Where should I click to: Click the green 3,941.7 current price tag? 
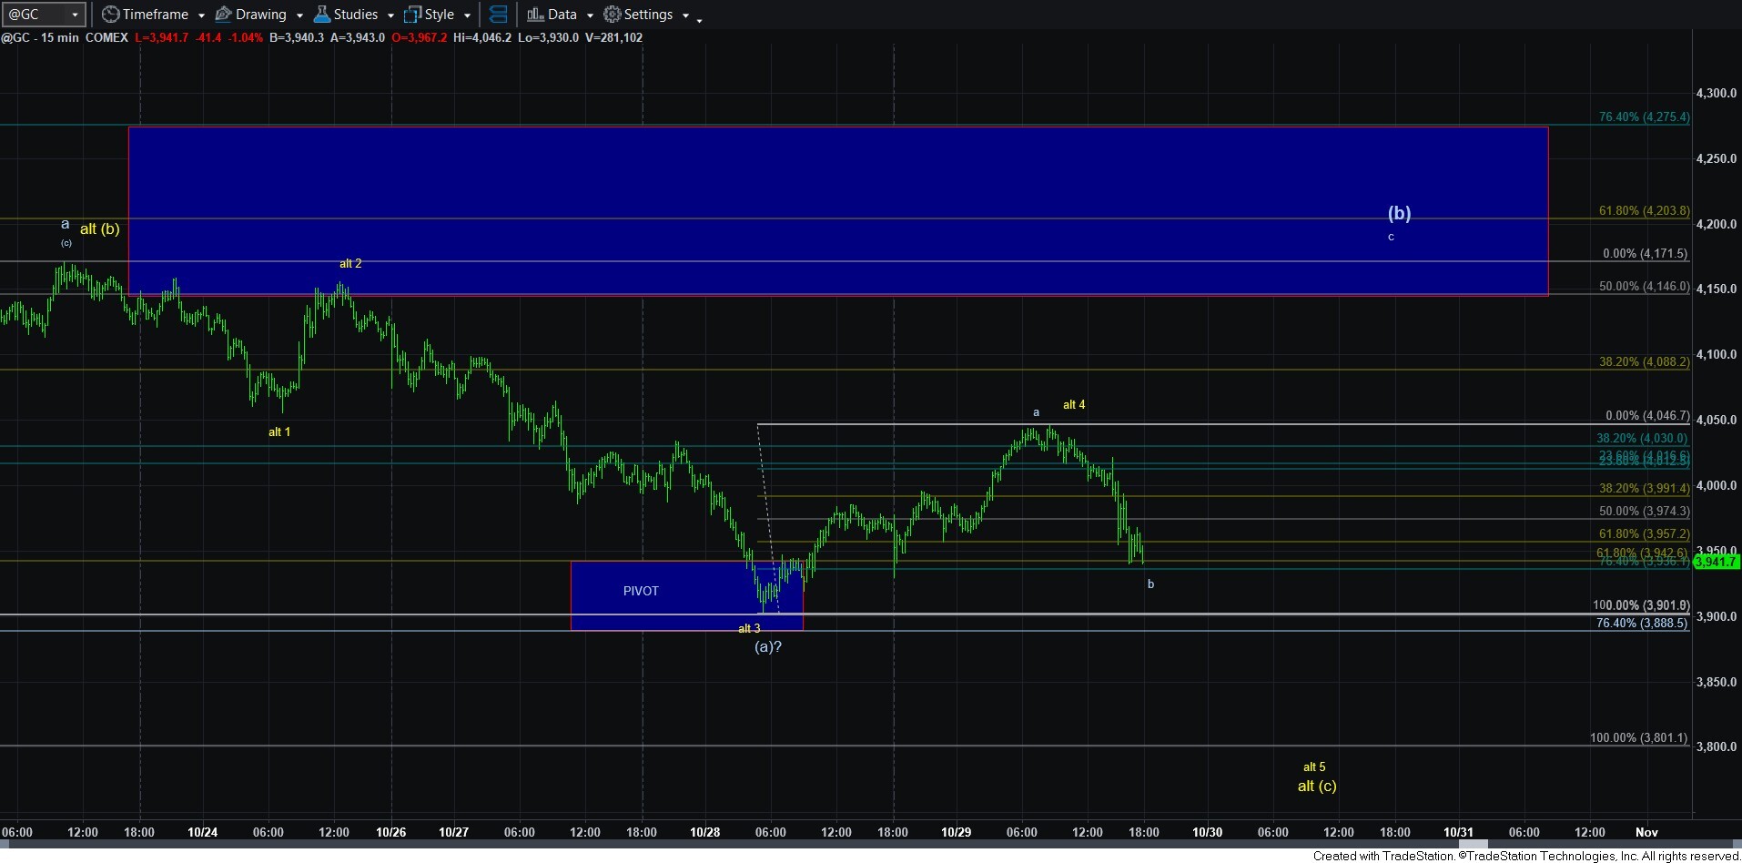tap(1716, 562)
